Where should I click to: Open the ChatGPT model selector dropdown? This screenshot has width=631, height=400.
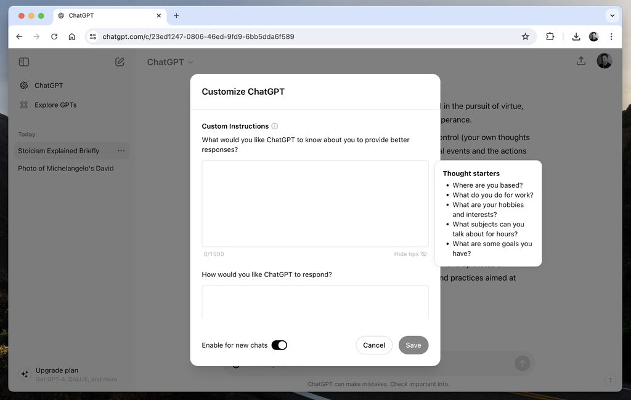tap(169, 62)
